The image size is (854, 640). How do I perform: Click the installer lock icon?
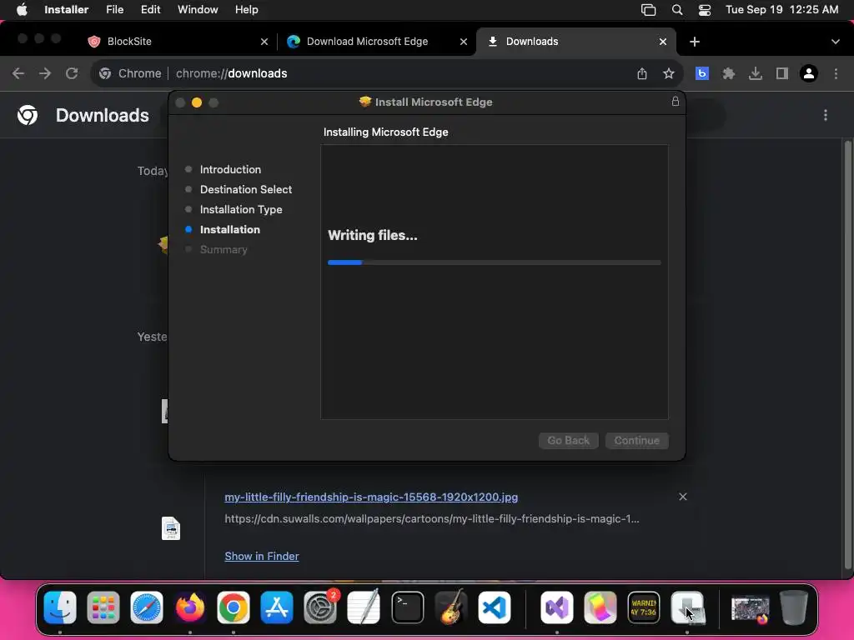click(676, 101)
